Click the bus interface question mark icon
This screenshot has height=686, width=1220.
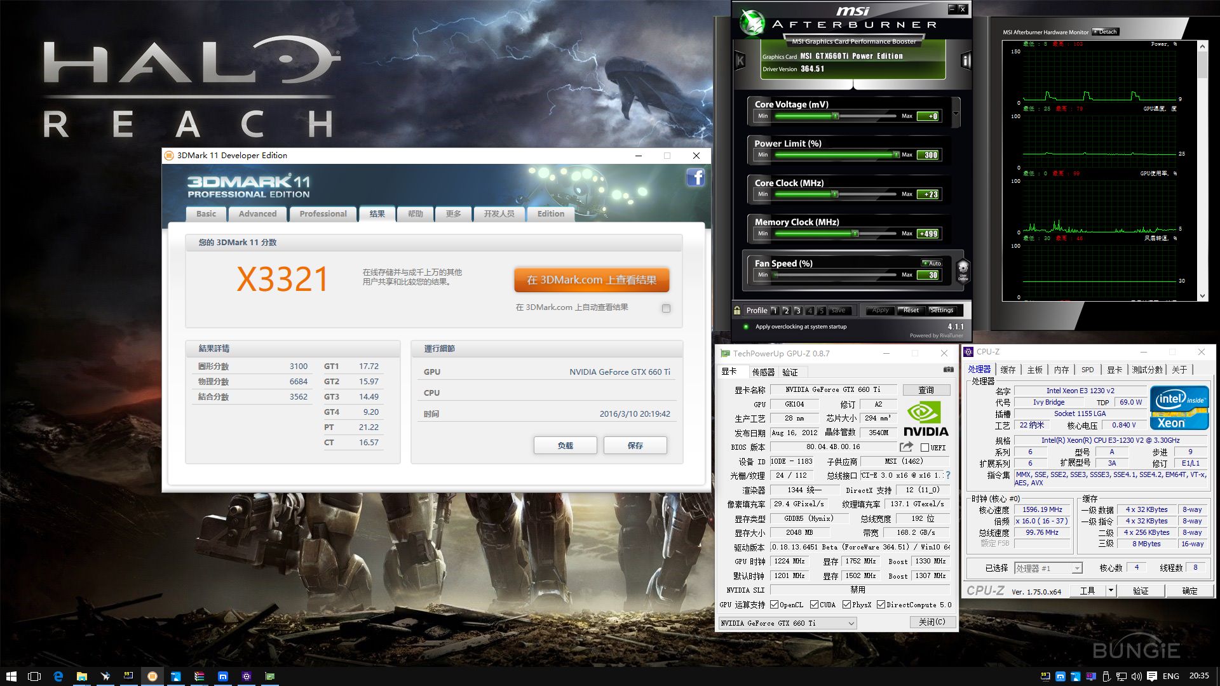(x=948, y=475)
